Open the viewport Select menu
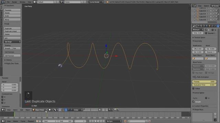Image resolution: width=220 pixels, height=123 pixels. pyautogui.click(x=15, y=110)
